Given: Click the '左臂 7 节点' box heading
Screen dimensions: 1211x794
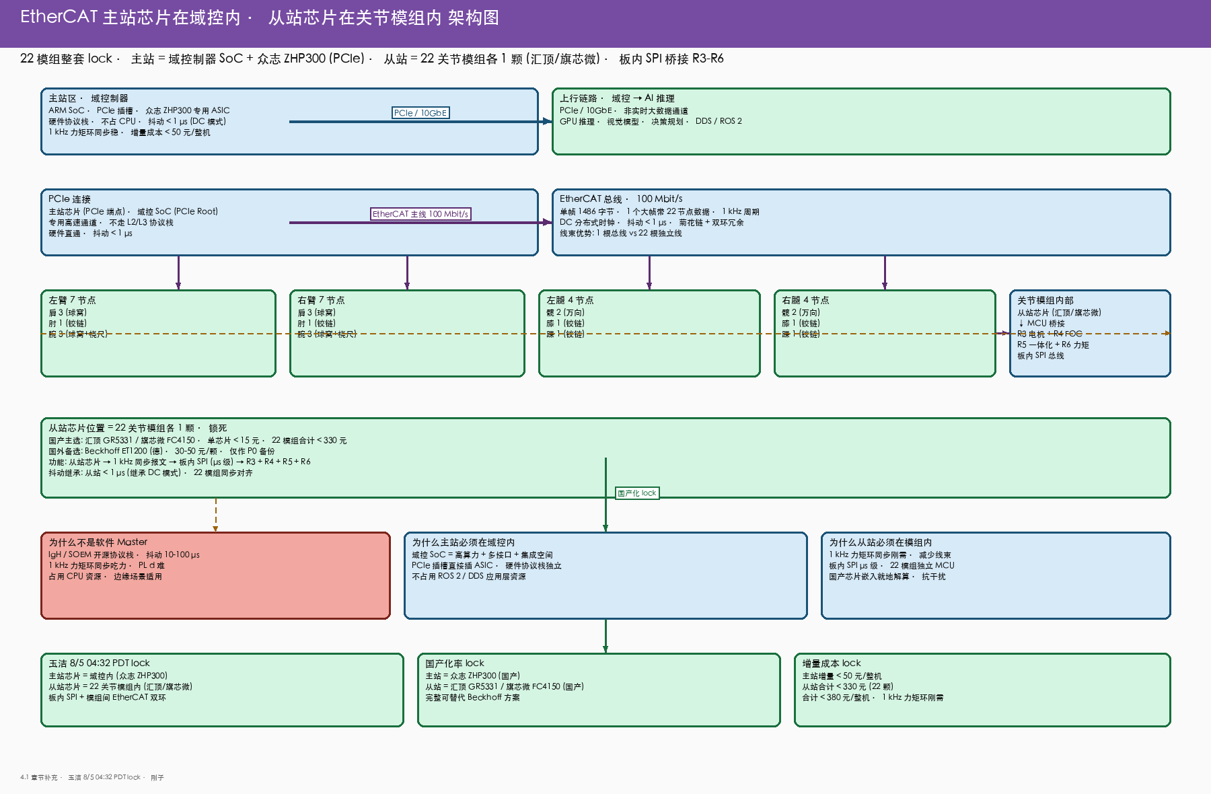Looking at the screenshot, I should 72,300.
